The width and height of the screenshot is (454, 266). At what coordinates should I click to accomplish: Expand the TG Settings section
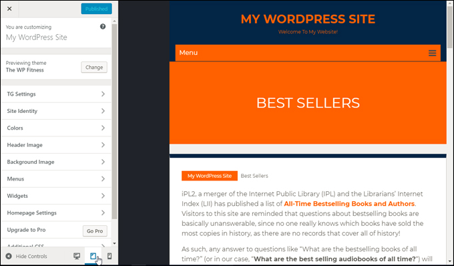coord(56,94)
